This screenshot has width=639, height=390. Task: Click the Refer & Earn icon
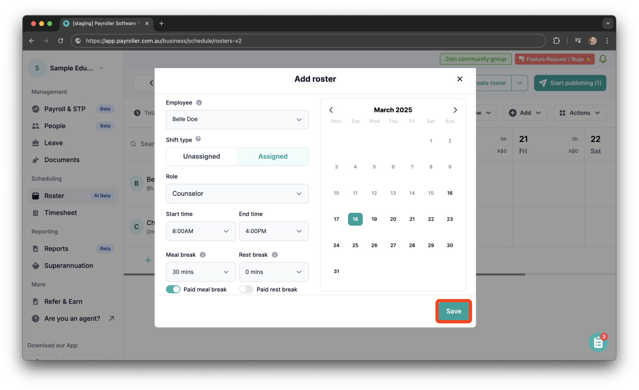[x=36, y=301]
